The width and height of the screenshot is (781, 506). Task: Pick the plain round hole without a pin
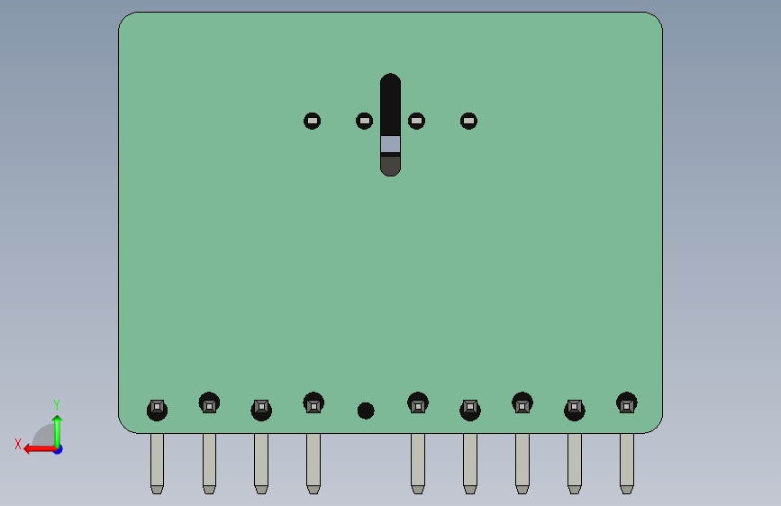(x=366, y=411)
